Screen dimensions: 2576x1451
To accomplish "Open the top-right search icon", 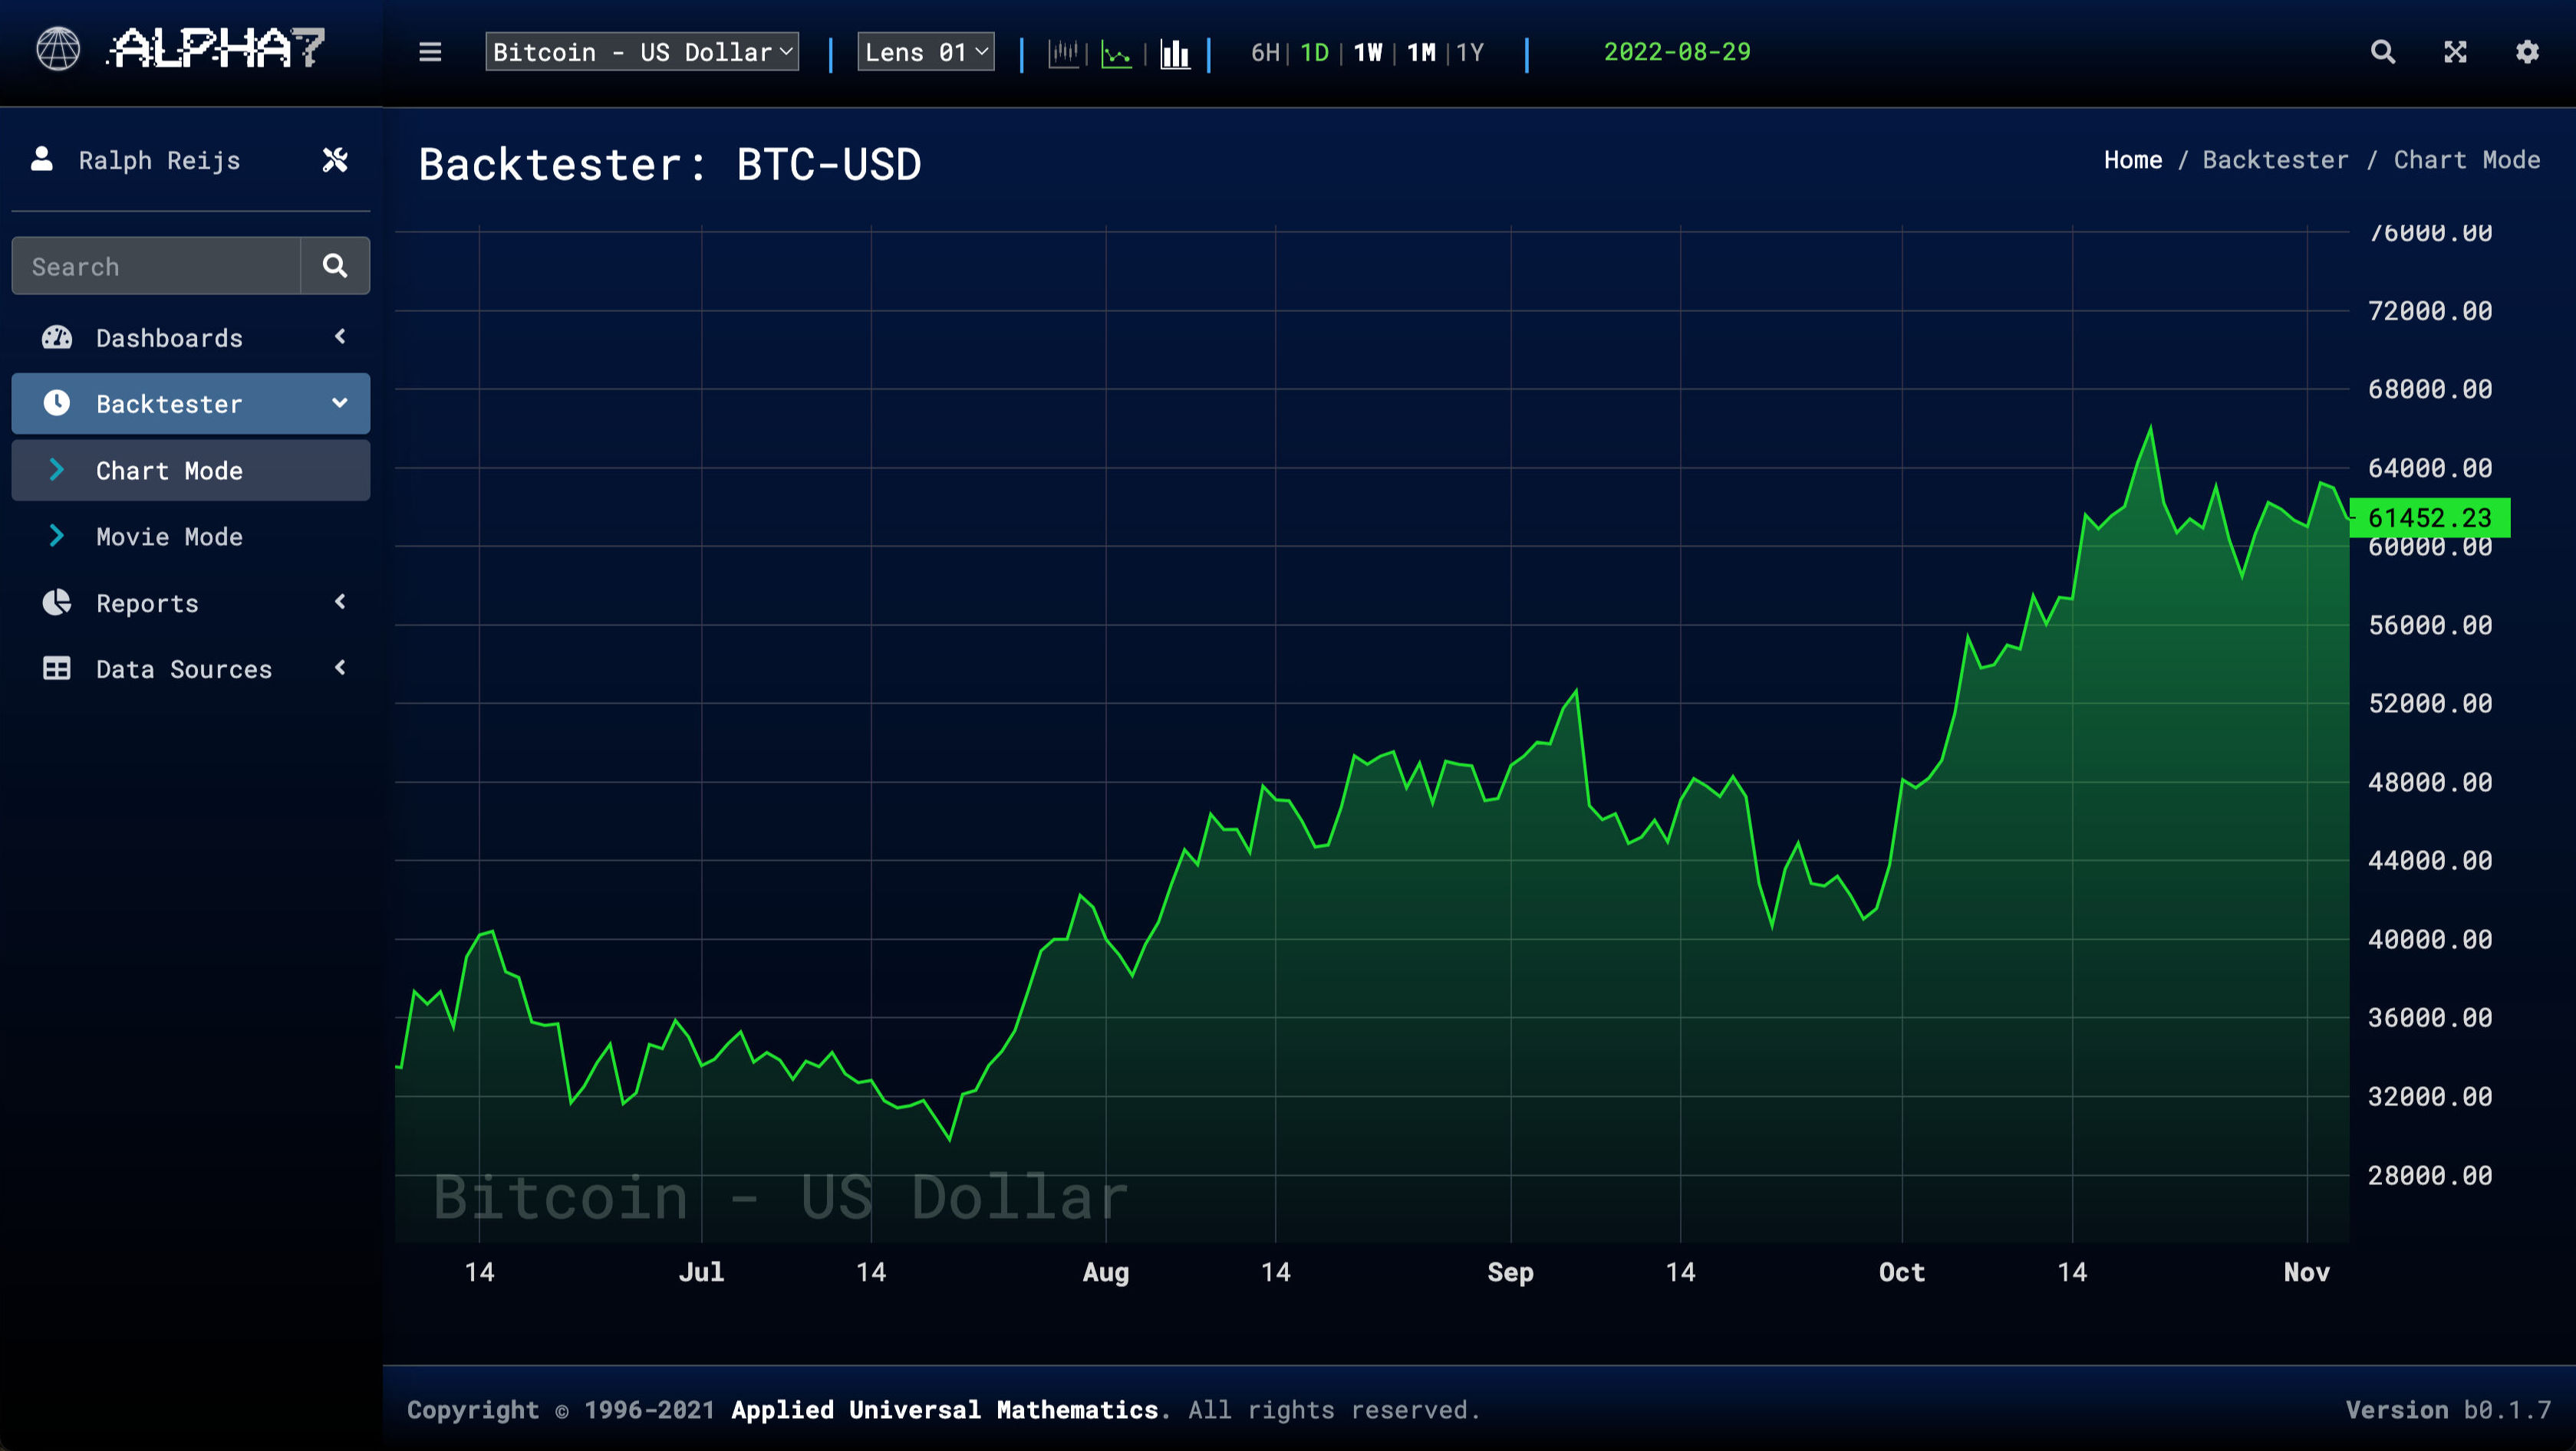I will pyautogui.click(x=2383, y=52).
